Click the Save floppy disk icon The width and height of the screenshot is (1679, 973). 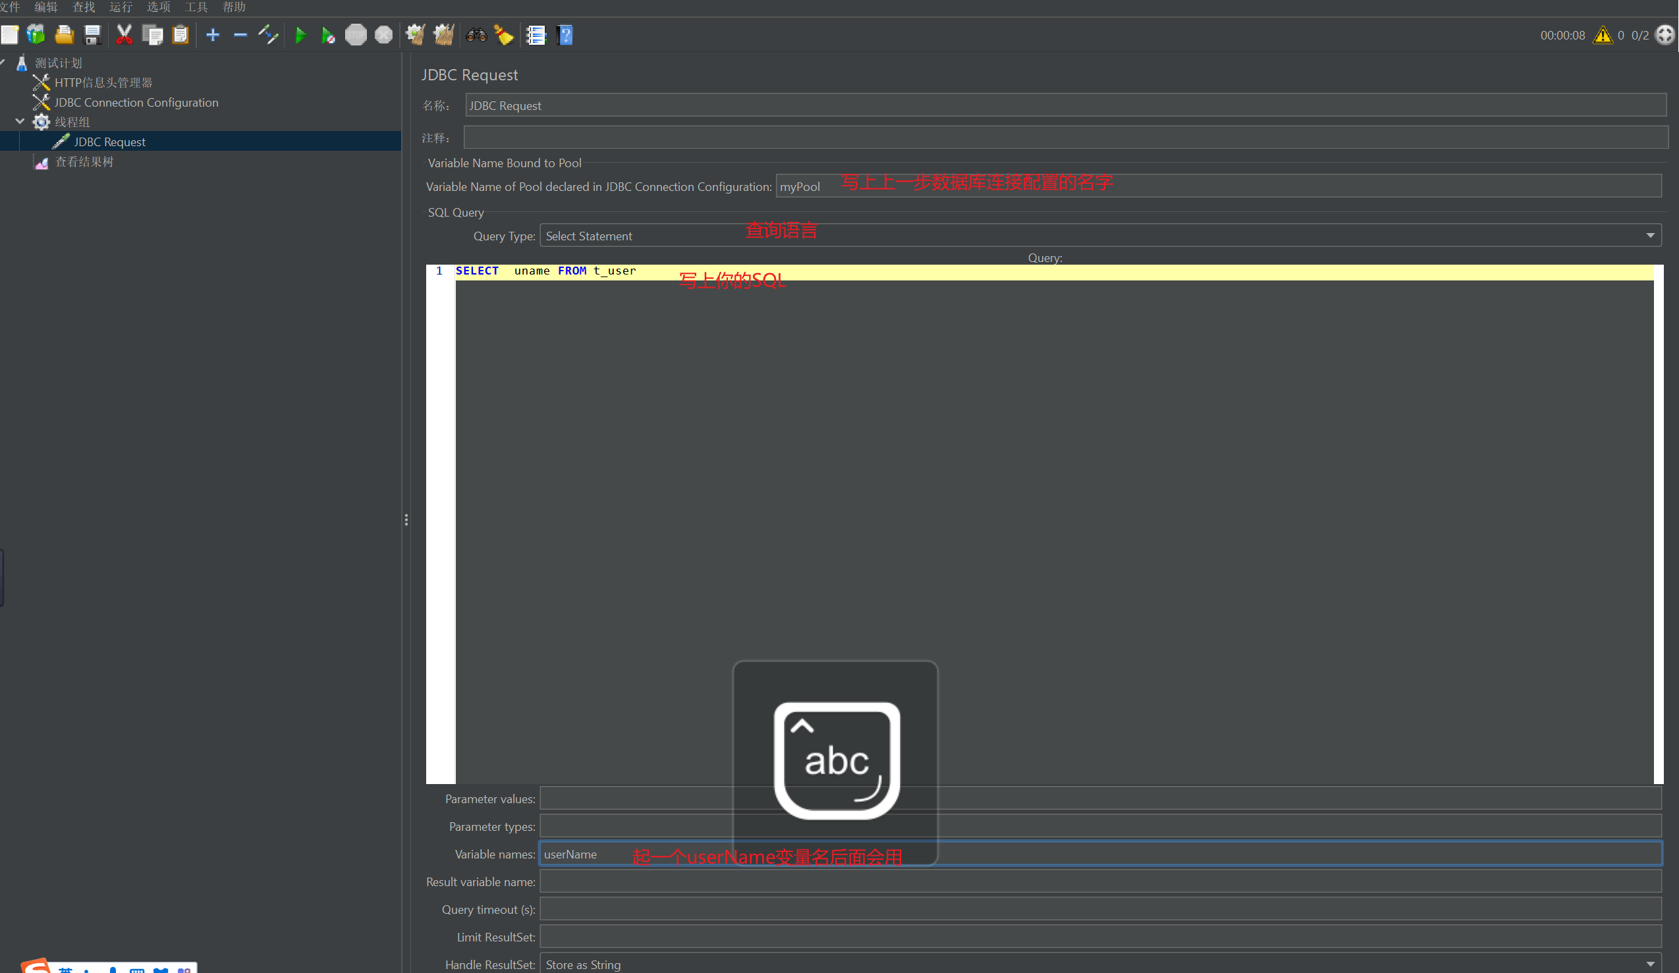click(x=92, y=35)
